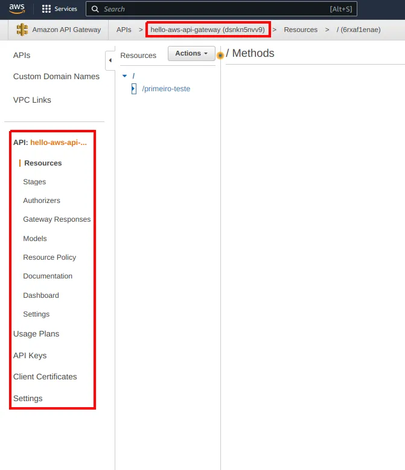The image size is (405, 470).
Task: Go to APIs breadcrumb
Action: point(124,30)
